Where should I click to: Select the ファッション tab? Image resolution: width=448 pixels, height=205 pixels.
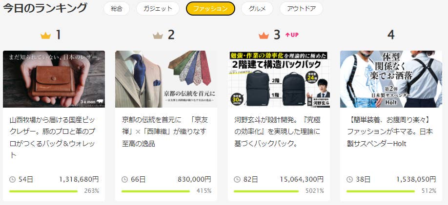[x=210, y=9]
